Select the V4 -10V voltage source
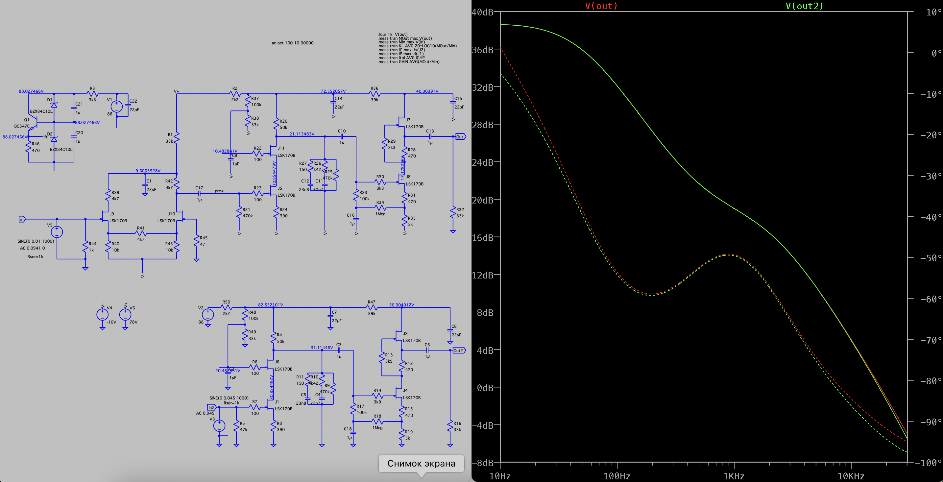Viewport: 943px width, 482px height. 102,314
